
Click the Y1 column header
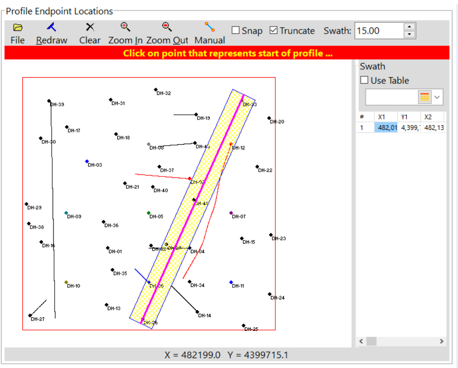[x=404, y=117]
